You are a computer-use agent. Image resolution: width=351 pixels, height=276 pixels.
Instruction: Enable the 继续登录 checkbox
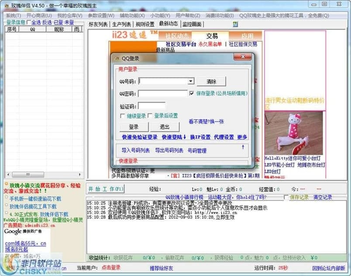tap(122, 115)
